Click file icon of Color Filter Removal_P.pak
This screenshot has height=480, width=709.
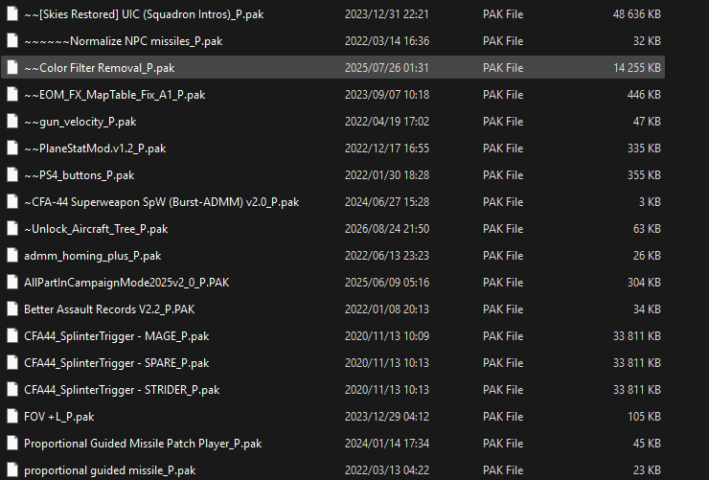point(12,68)
